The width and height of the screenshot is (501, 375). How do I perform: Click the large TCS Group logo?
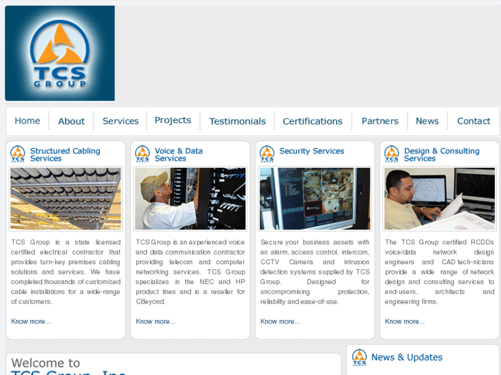(60, 53)
